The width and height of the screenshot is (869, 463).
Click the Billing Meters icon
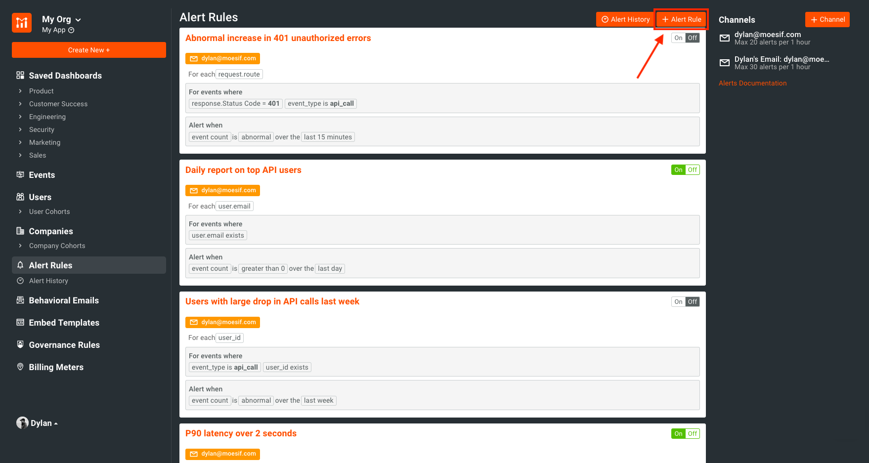pyautogui.click(x=20, y=367)
